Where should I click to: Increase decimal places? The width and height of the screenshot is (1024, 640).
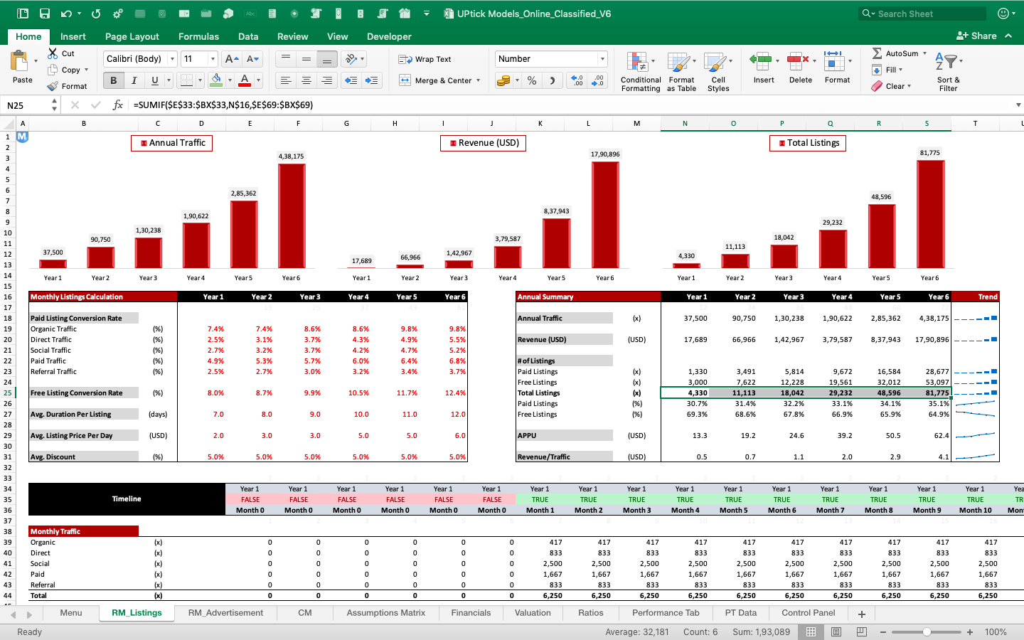577,80
